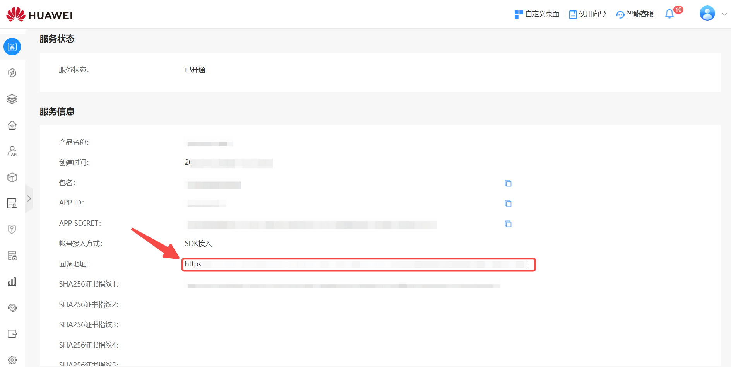731x367 pixels.
Task: Click 智能客服 support link
Action: (x=635, y=14)
